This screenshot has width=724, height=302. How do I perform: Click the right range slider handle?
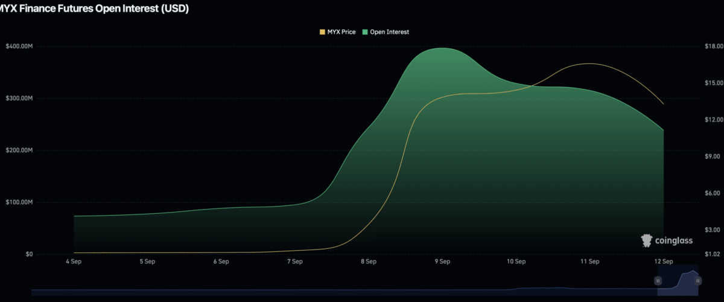click(697, 280)
